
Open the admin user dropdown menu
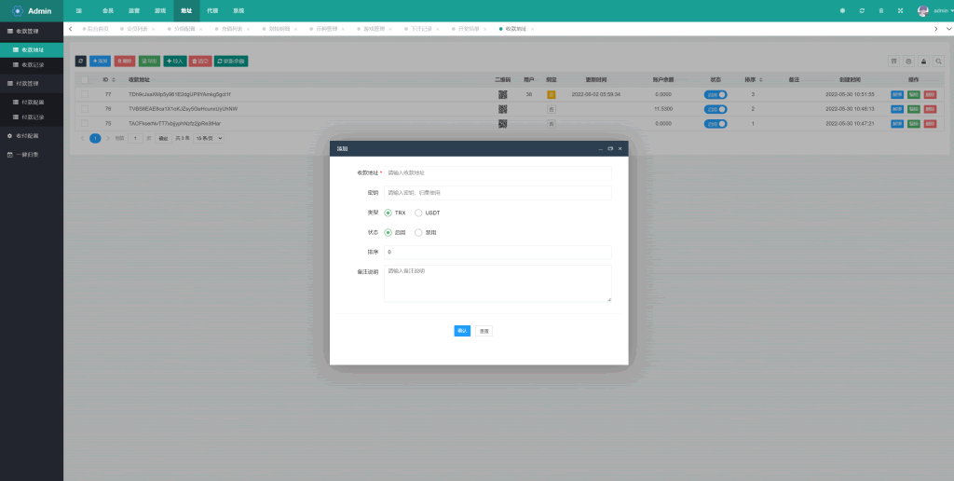934,10
